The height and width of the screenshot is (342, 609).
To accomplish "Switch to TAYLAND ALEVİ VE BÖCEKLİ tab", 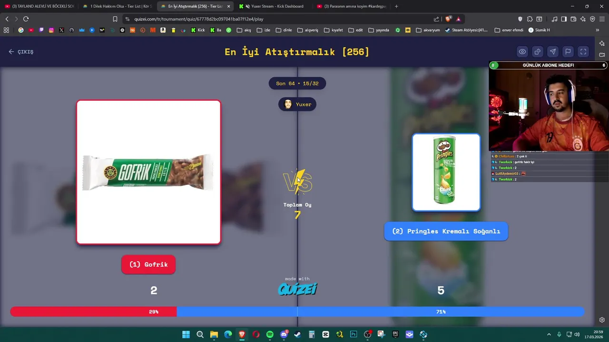I will click(39, 6).
